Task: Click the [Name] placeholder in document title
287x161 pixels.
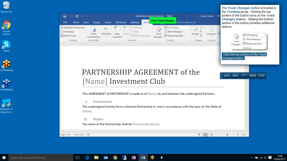Action: pos(95,82)
